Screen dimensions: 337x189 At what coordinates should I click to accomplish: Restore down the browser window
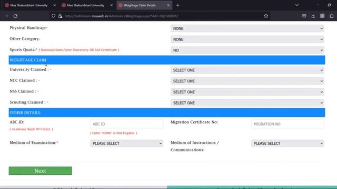(x=329, y=5)
